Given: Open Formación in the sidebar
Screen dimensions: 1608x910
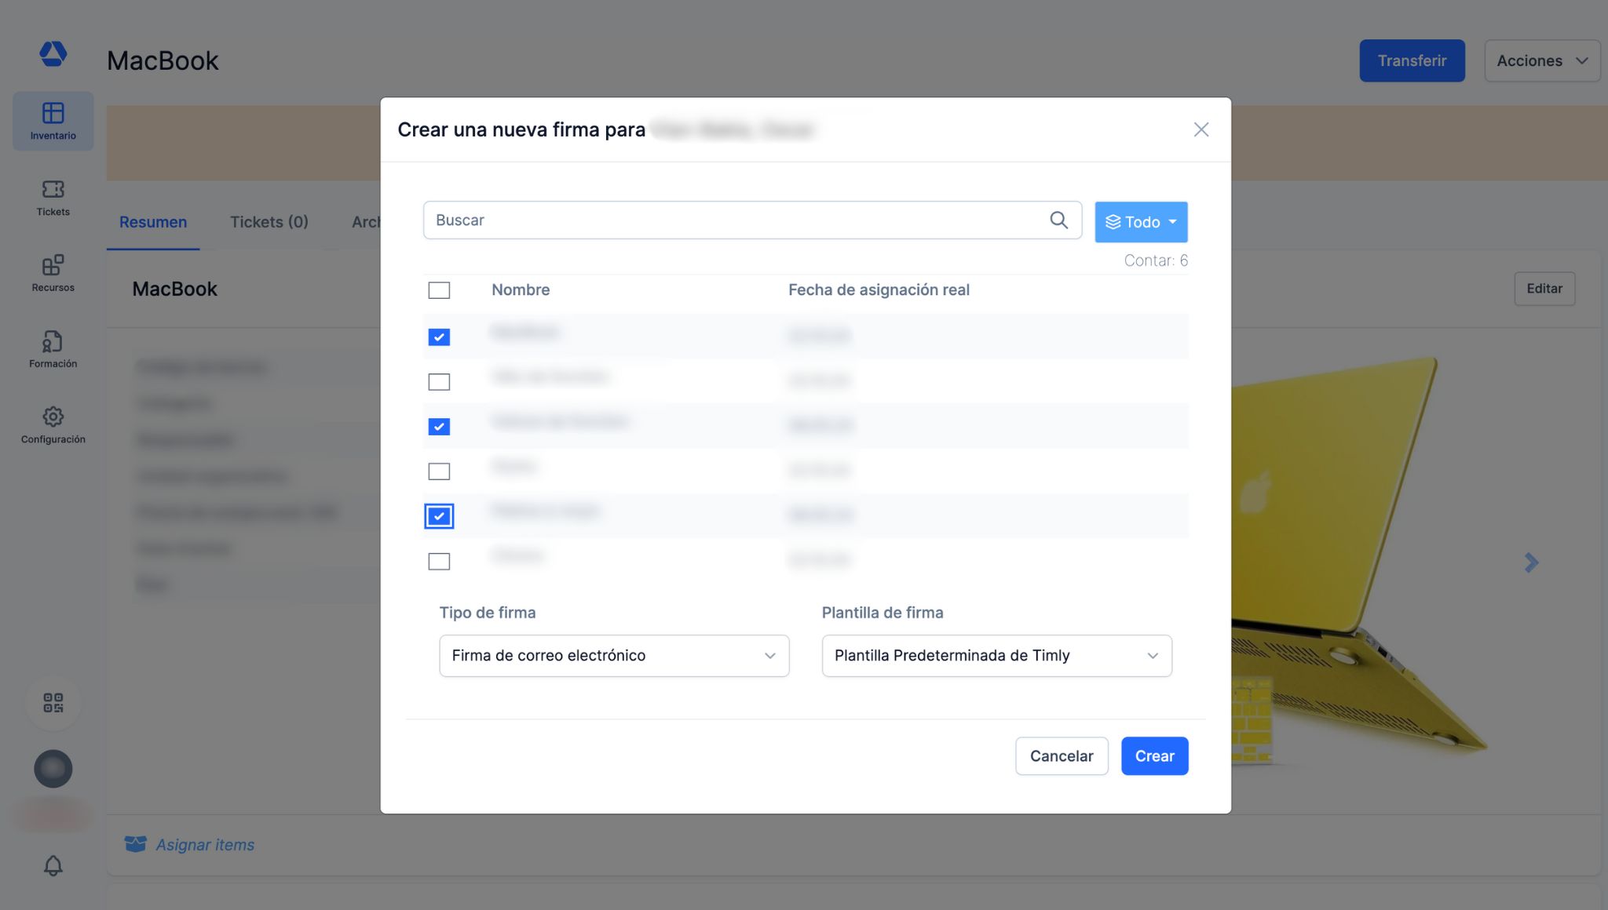Looking at the screenshot, I should pos(53,349).
